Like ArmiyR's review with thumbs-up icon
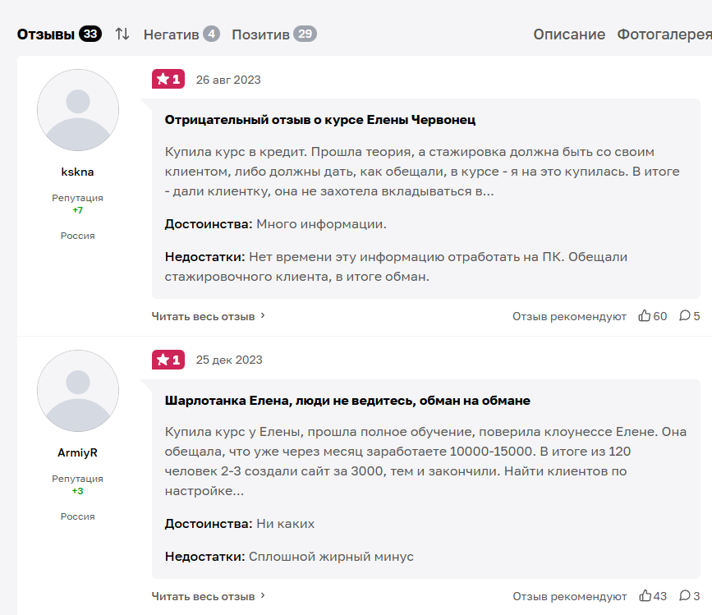The image size is (712, 615). [645, 596]
